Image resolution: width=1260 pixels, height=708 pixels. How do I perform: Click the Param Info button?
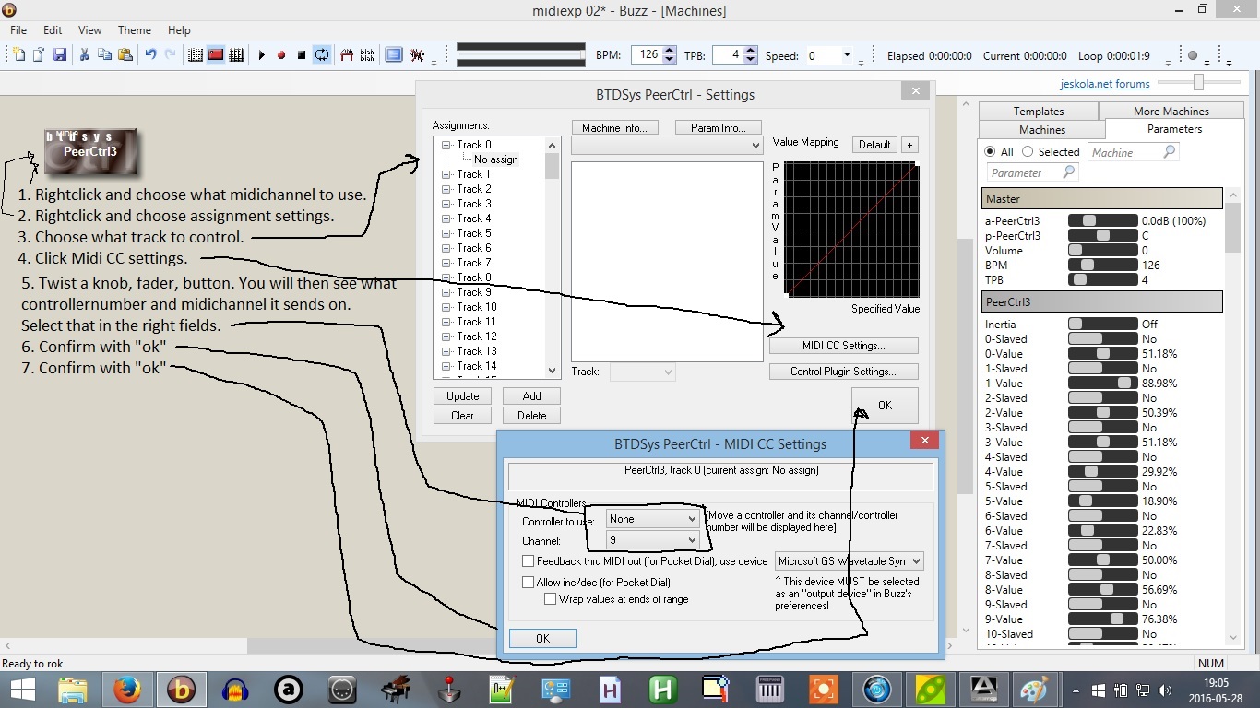[719, 128]
